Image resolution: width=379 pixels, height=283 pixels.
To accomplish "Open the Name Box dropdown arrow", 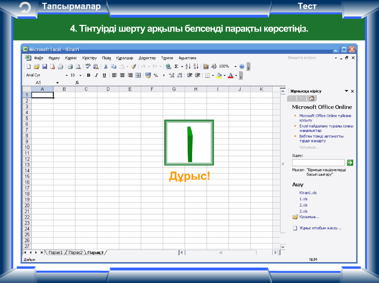I will tap(57, 83).
